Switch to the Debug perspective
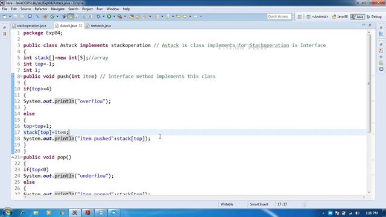This screenshot has height=217, width=386. pyautogui.click(x=374, y=17)
